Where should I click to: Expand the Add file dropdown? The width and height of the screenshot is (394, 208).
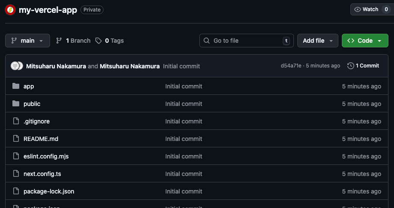coord(317,41)
